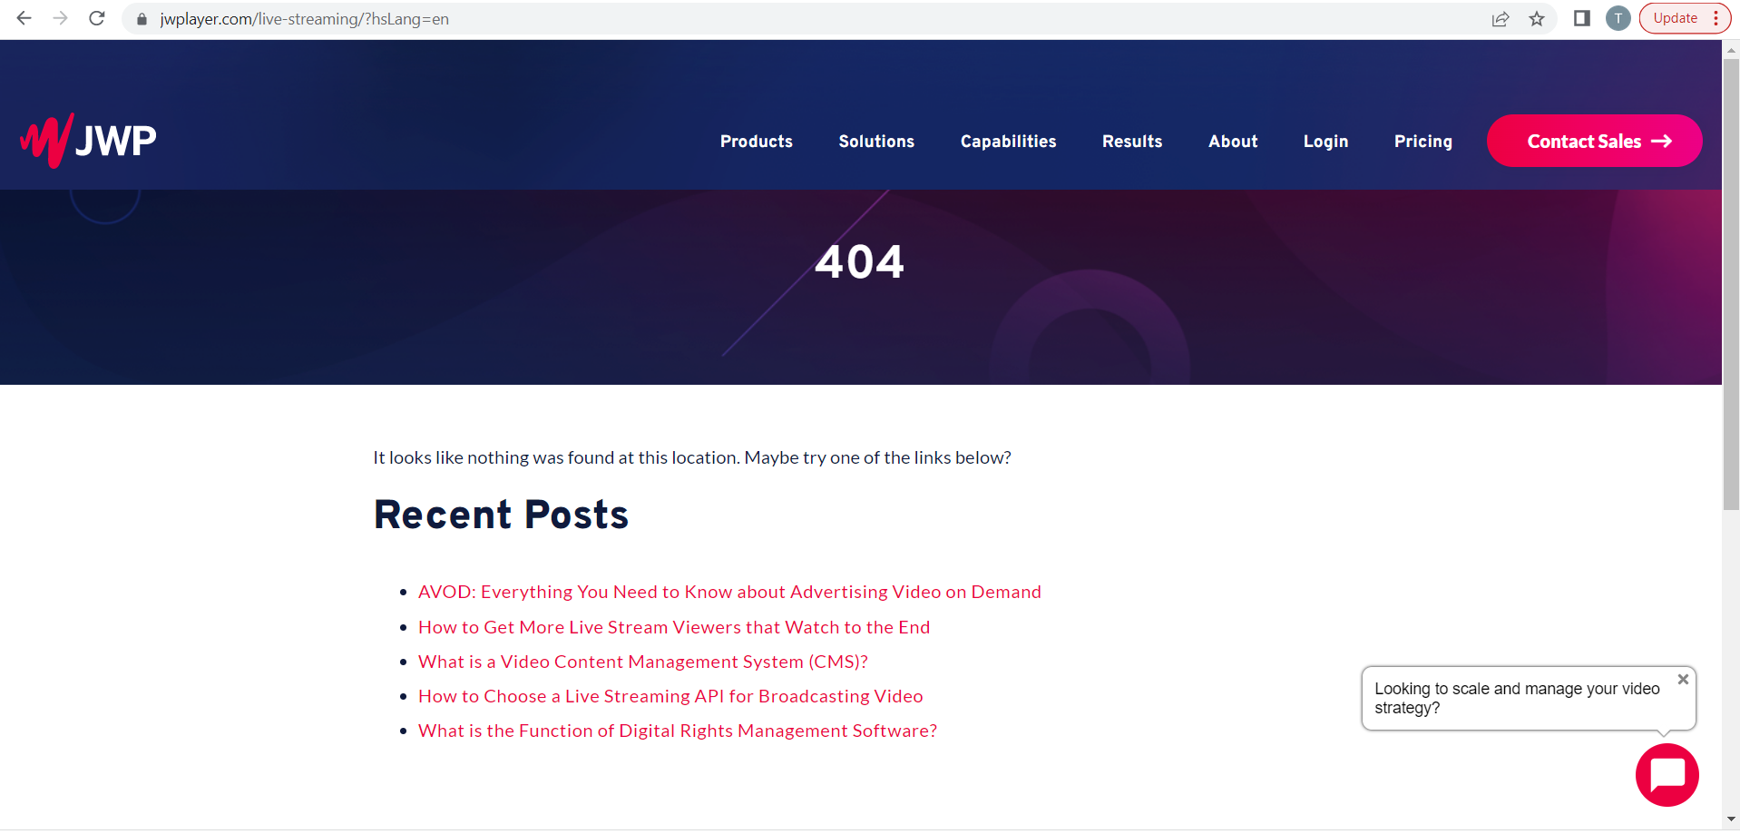
Task: Open the Digital Rights Management Software post
Action: (678, 731)
